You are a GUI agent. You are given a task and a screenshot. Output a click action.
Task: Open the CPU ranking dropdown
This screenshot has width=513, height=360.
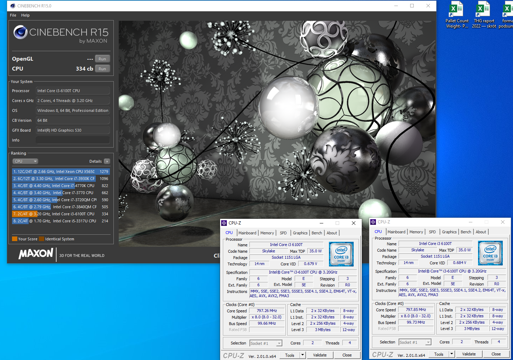tap(25, 161)
